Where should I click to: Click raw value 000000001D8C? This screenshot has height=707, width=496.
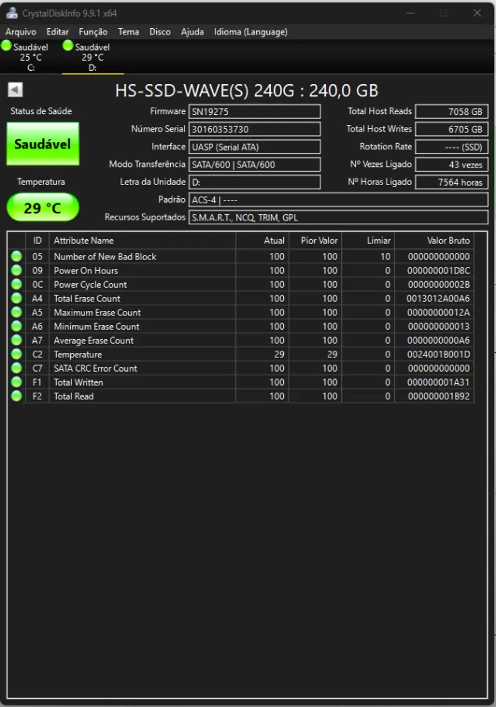click(x=438, y=270)
